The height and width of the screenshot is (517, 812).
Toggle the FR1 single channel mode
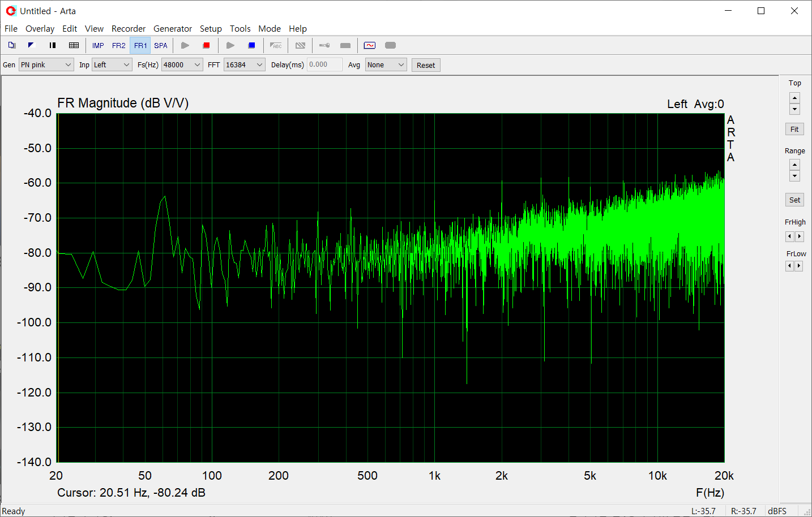[140, 46]
